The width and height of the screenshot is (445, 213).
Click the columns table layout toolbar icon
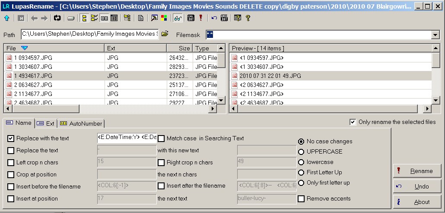[x=114, y=19]
